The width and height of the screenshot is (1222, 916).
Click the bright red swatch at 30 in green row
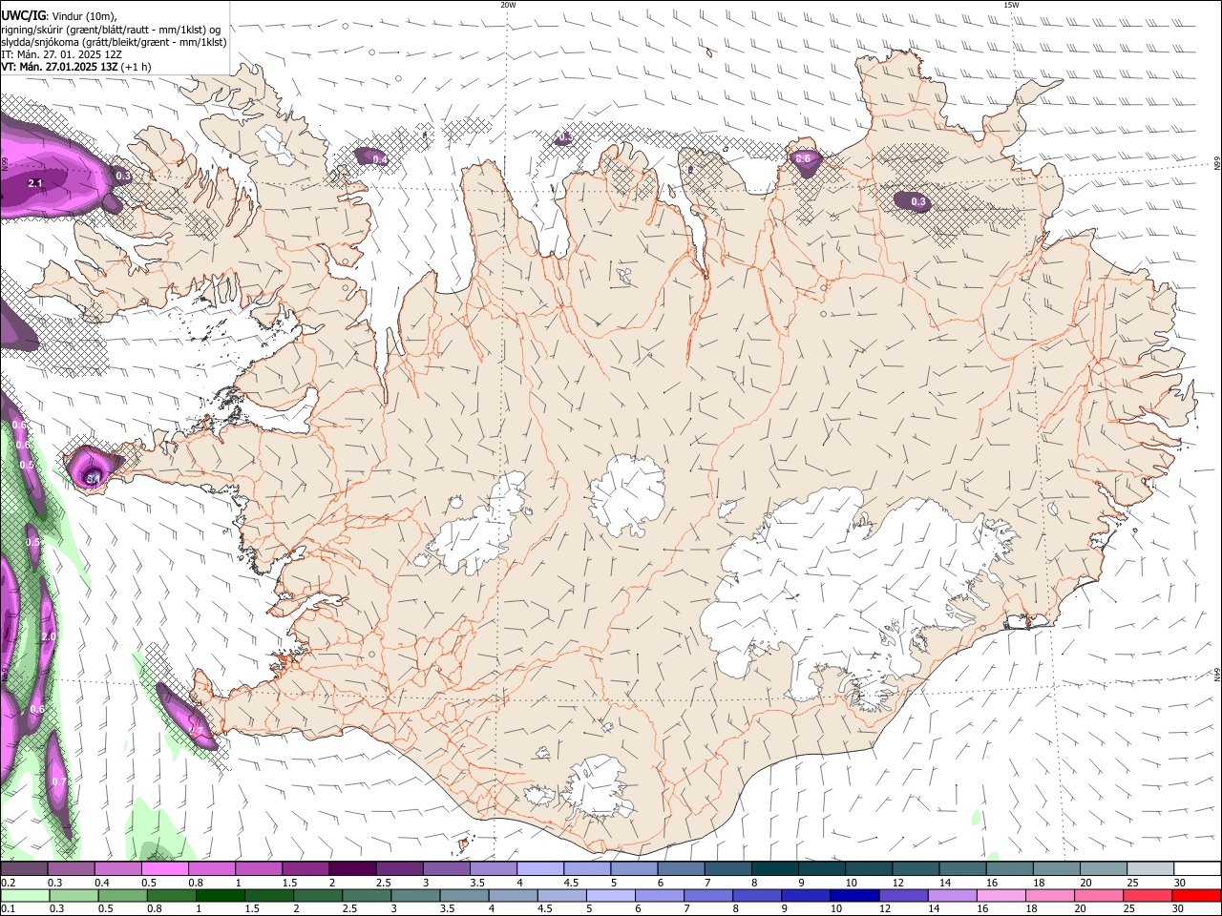[x=1196, y=895]
